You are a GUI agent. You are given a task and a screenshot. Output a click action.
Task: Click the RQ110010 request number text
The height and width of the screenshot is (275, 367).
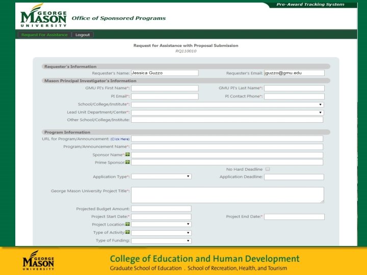(186, 51)
